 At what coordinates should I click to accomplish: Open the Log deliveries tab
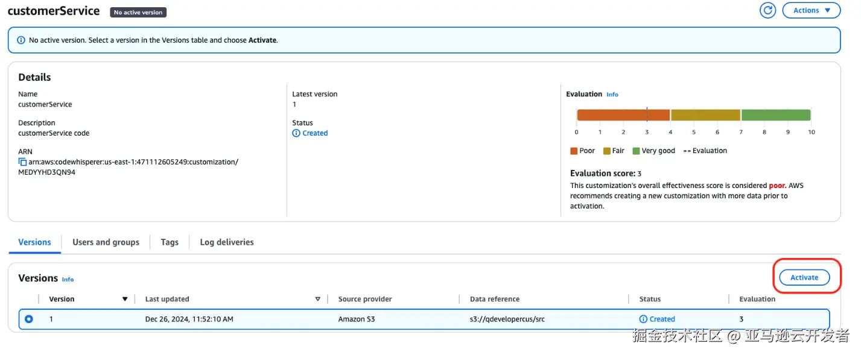tap(227, 242)
